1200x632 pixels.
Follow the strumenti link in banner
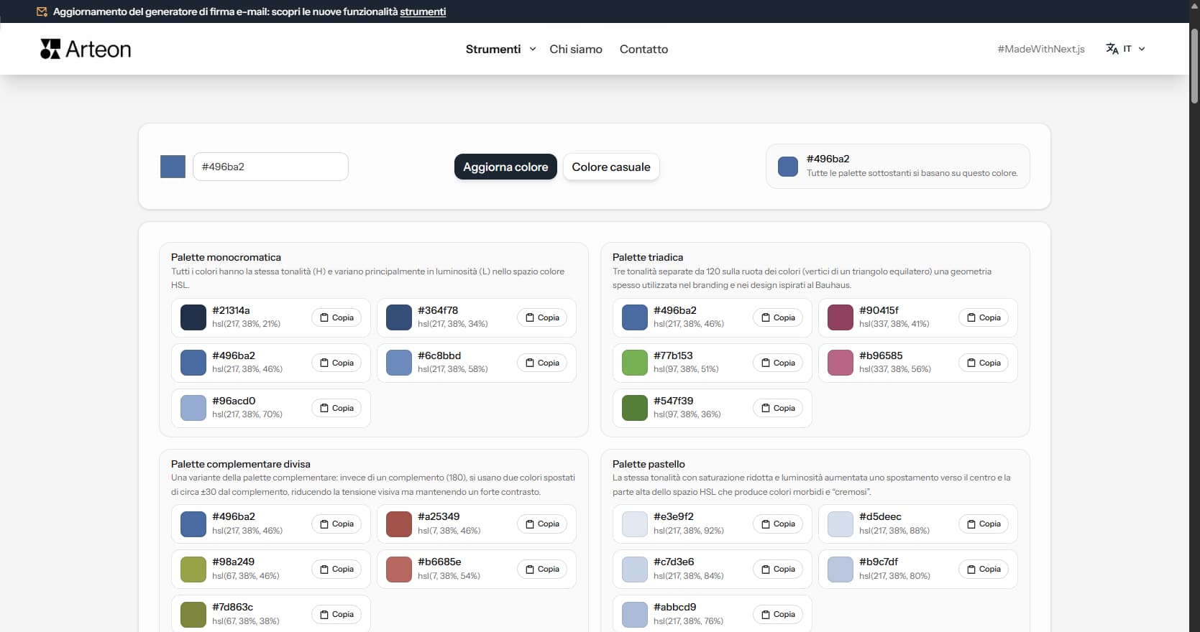(423, 11)
